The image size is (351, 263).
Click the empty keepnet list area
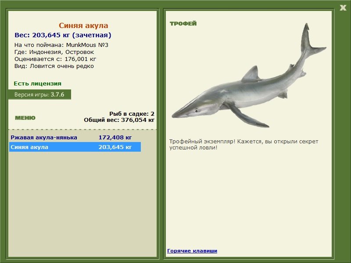[82, 203]
